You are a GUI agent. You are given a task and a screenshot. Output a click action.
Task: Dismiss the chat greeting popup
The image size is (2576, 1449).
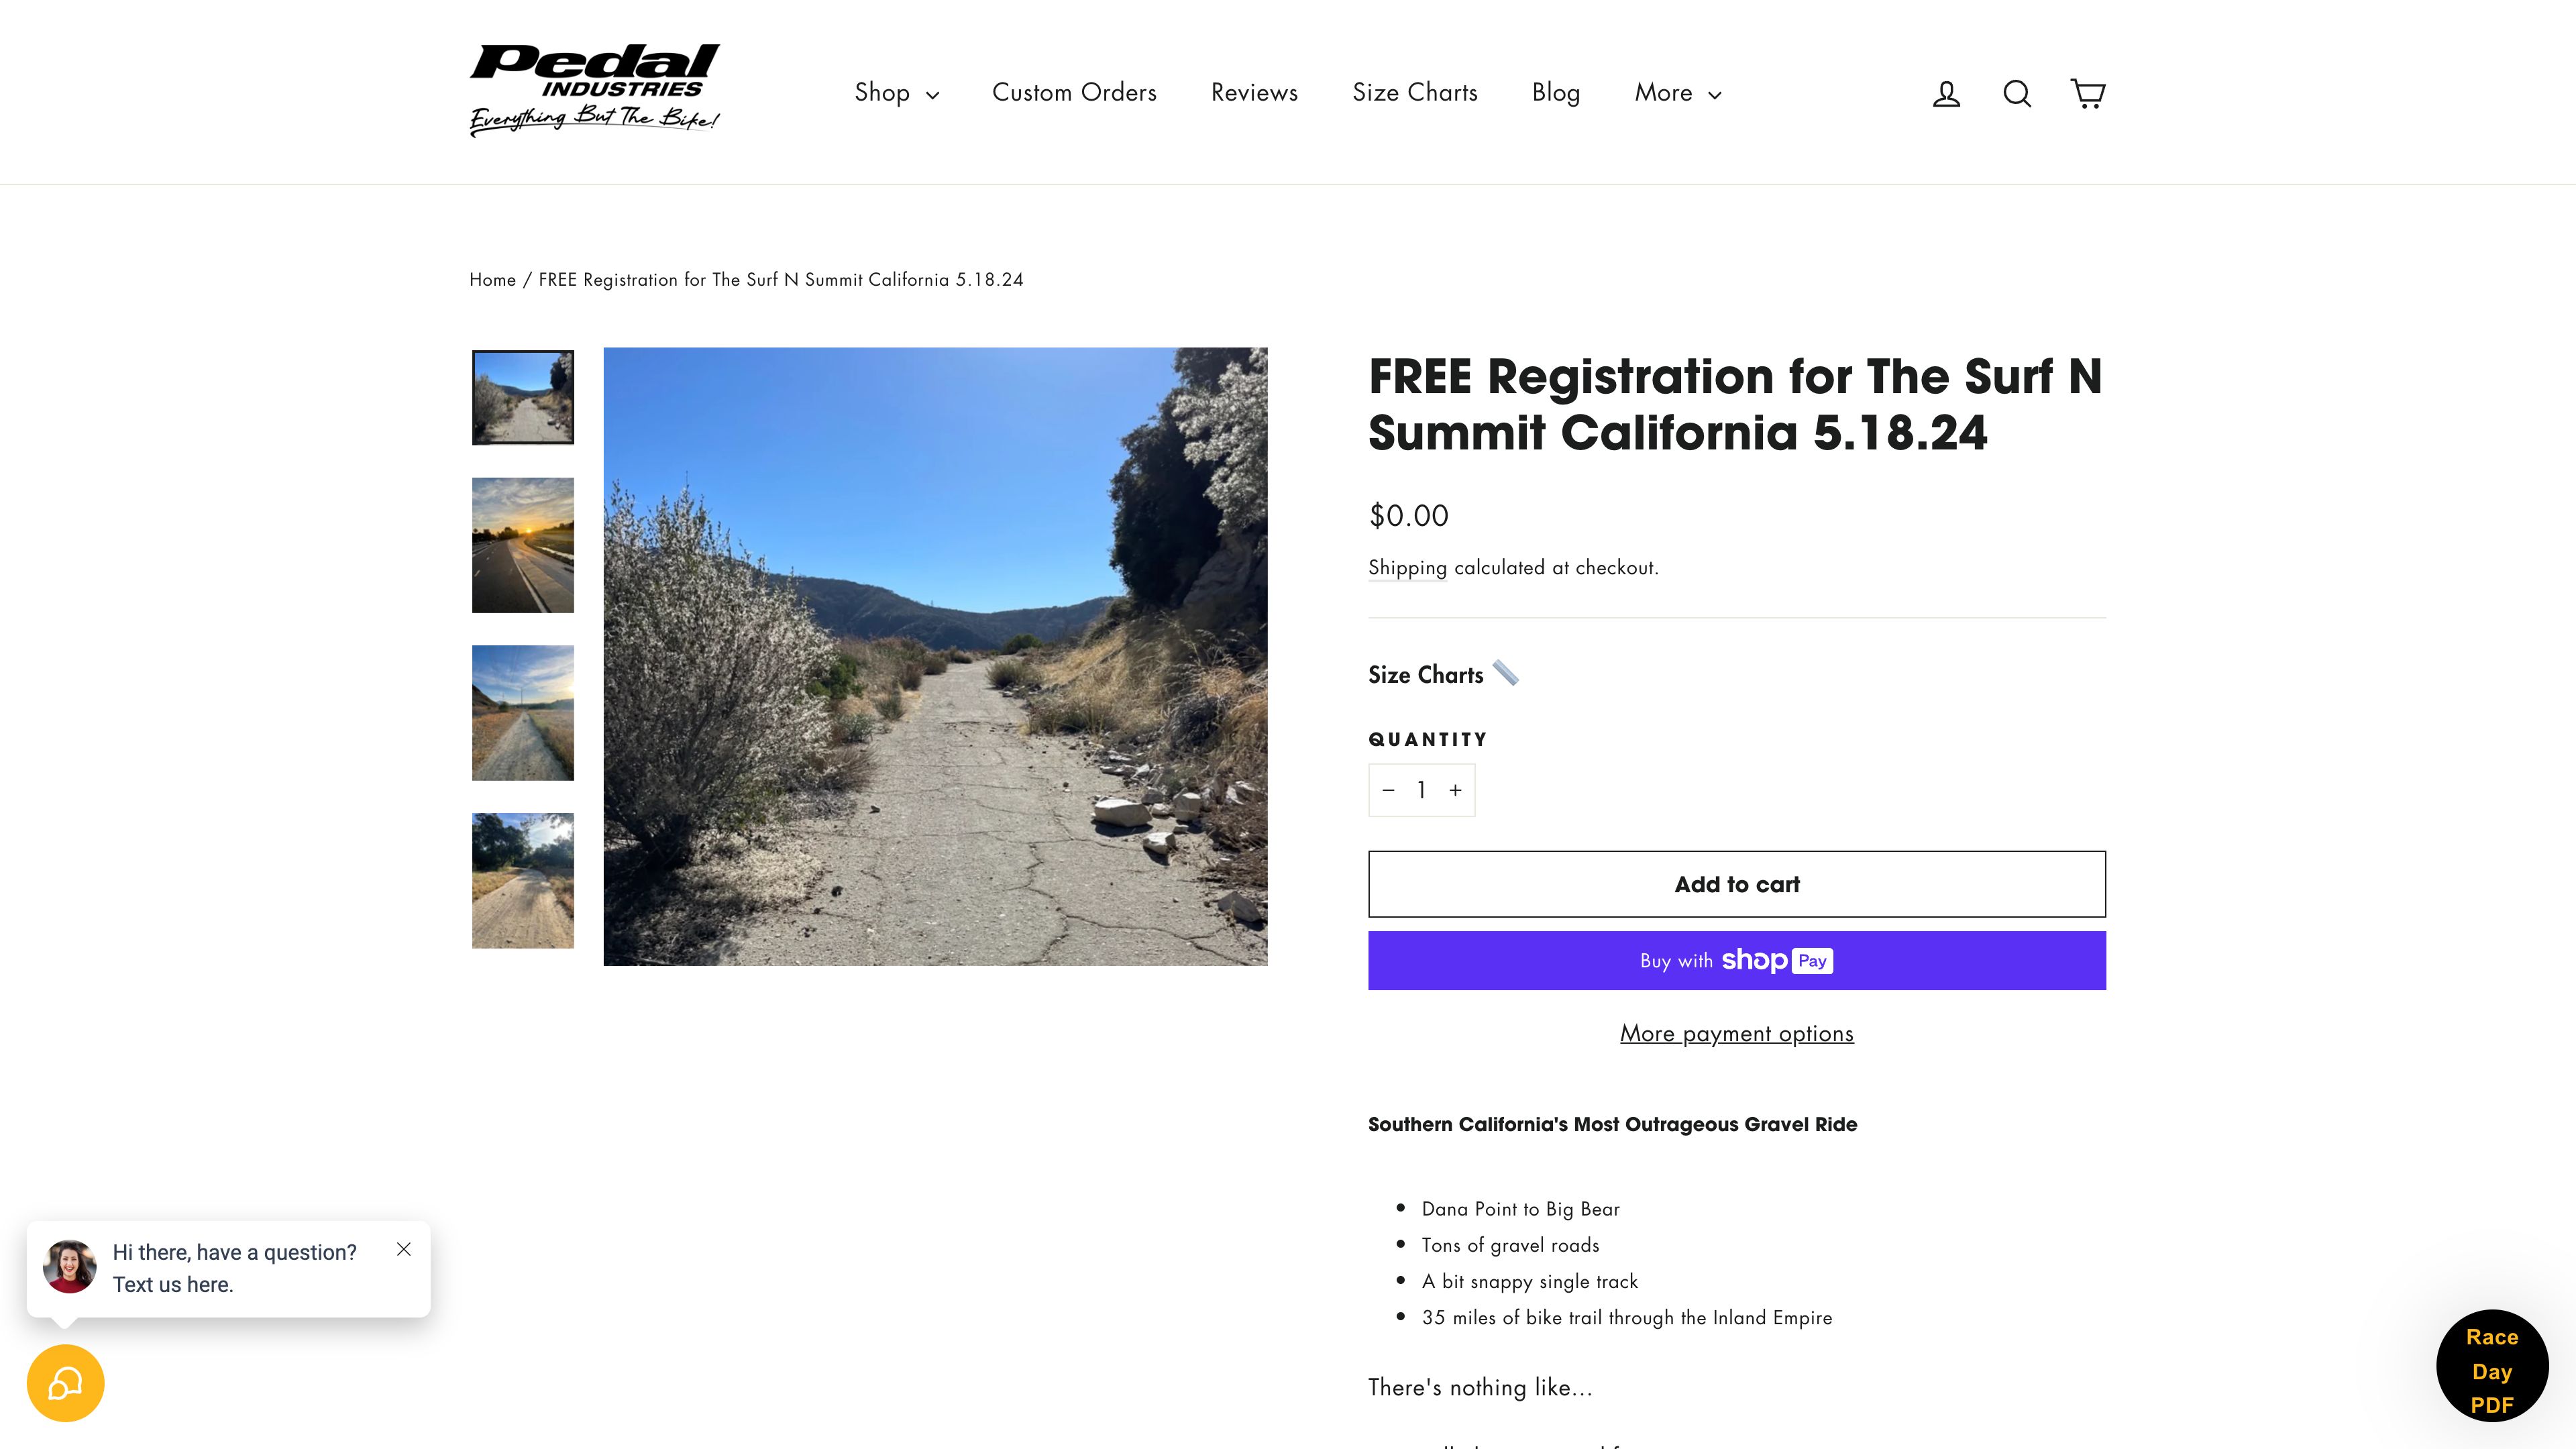(x=404, y=1249)
